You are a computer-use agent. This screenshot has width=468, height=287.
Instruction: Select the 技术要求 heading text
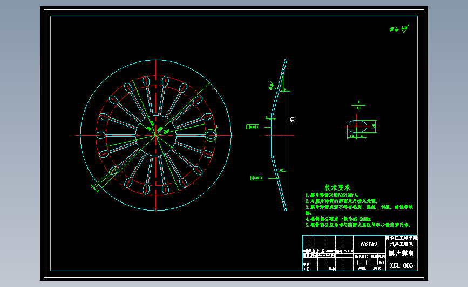click(x=337, y=187)
